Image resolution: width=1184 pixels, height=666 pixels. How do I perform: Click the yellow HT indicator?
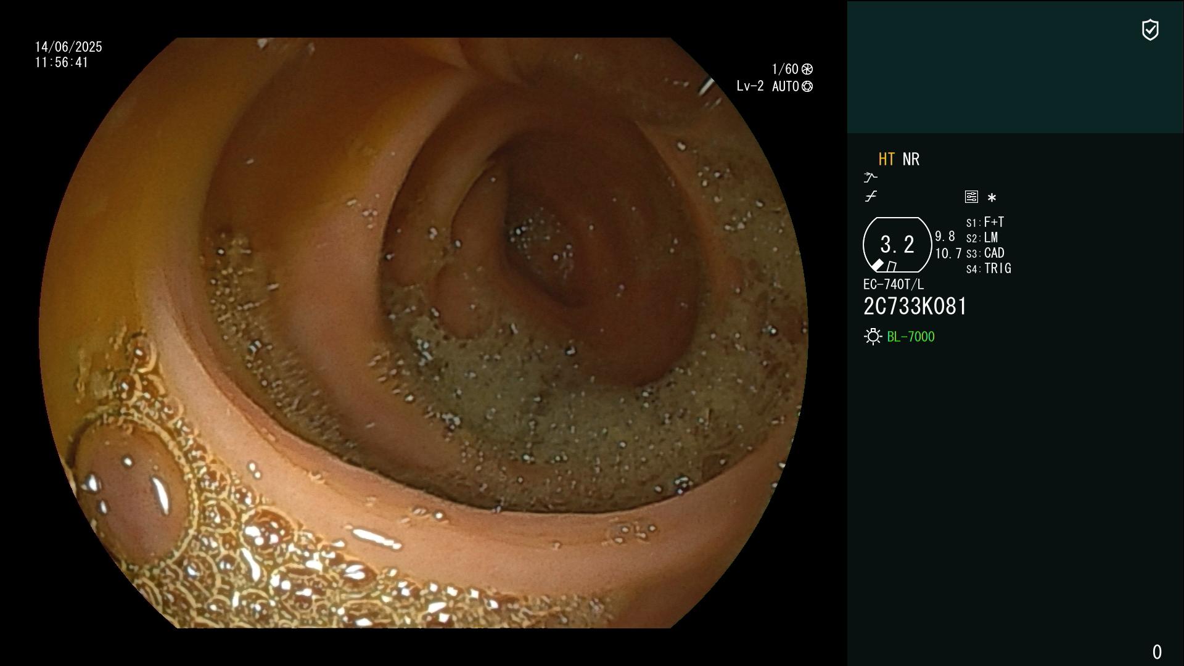(887, 159)
